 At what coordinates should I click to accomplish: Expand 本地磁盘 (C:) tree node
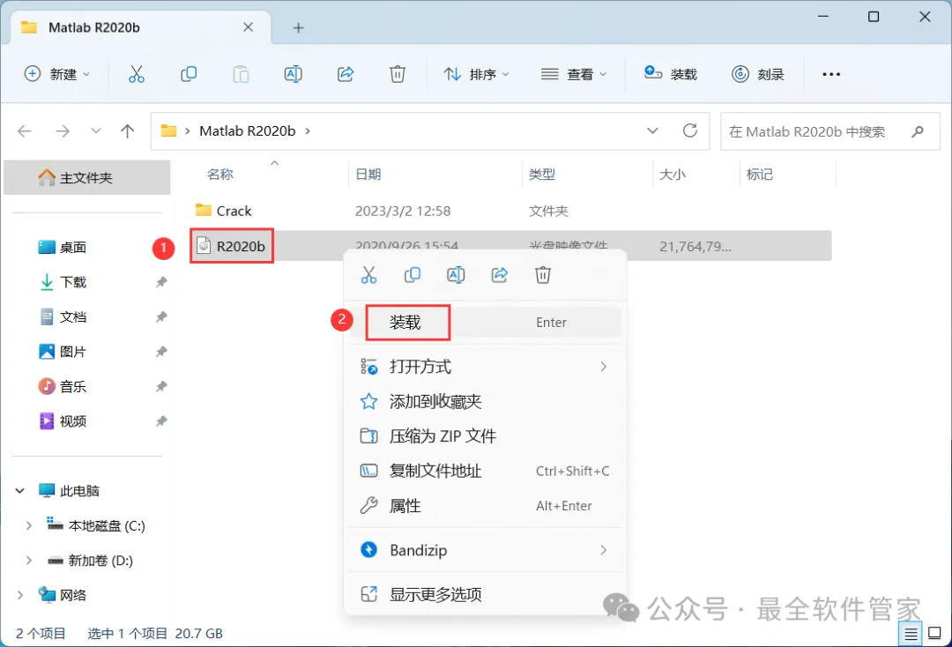pos(28,525)
